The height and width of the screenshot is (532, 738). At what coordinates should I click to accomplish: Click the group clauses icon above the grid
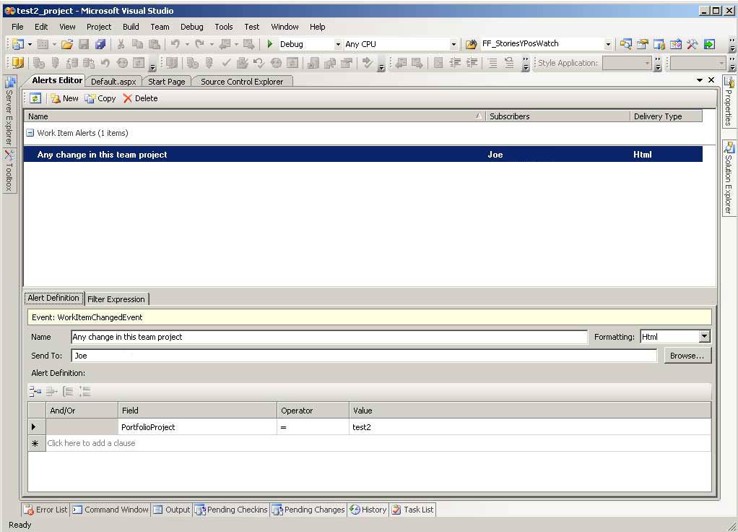[x=69, y=392]
